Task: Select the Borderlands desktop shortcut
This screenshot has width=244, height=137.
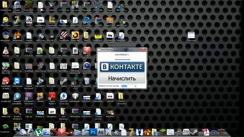Action: click(x=17, y=37)
